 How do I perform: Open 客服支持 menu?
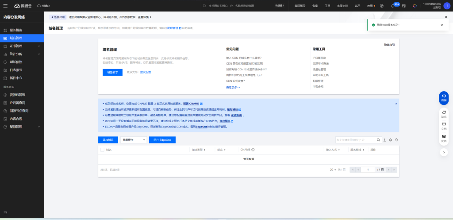pyautogui.click(x=342, y=6)
